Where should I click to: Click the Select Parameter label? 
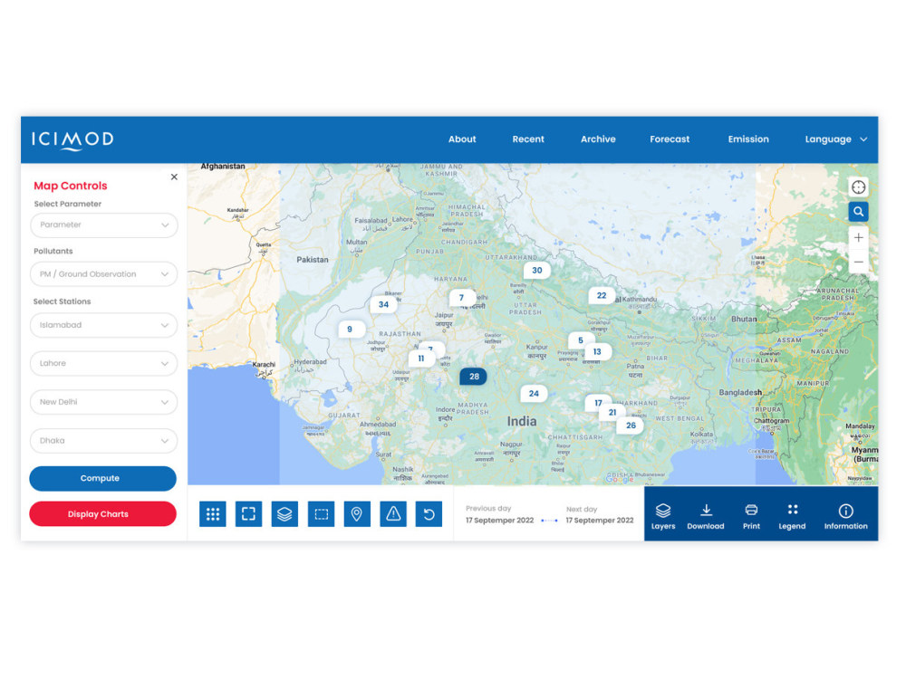pyautogui.click(x=68, y=204)
